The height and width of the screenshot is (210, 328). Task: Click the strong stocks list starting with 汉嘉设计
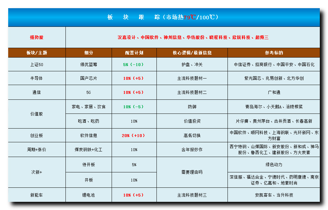pyautogui.click(x=193, y=37)
